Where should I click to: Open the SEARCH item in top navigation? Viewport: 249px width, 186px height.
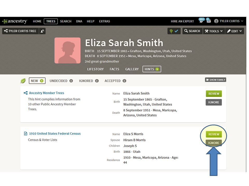(66, 21)
